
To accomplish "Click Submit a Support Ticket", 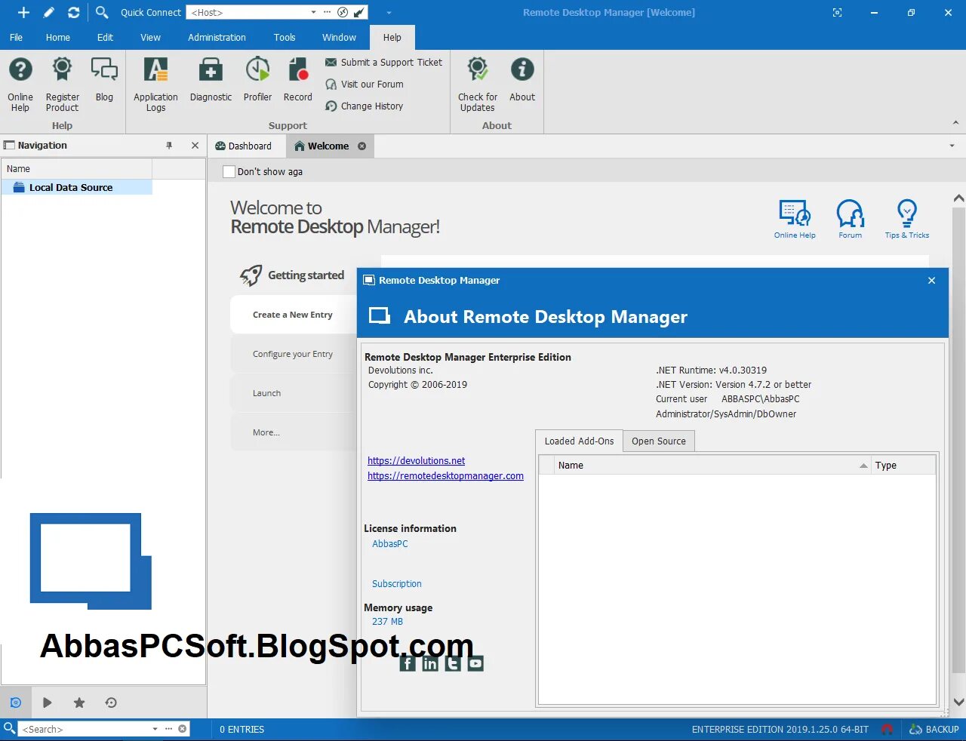I will [x=384, y=63].
